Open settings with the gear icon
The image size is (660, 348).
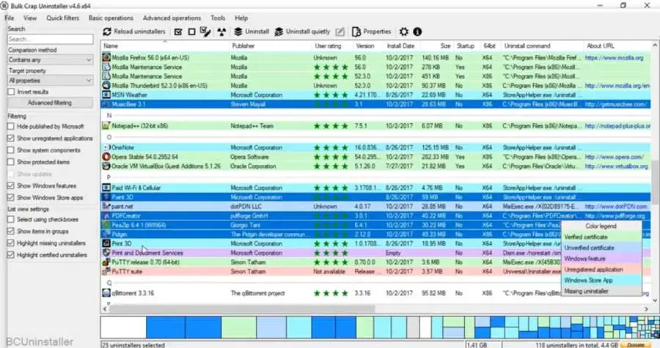click(x=403, y=32)
